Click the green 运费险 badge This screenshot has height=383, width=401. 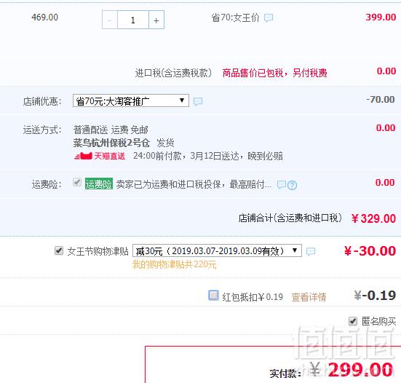pyautogui.click(x=99, y=184)
